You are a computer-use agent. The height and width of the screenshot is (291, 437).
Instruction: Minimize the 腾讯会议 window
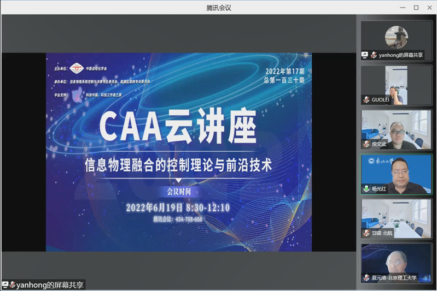point(403,7)
